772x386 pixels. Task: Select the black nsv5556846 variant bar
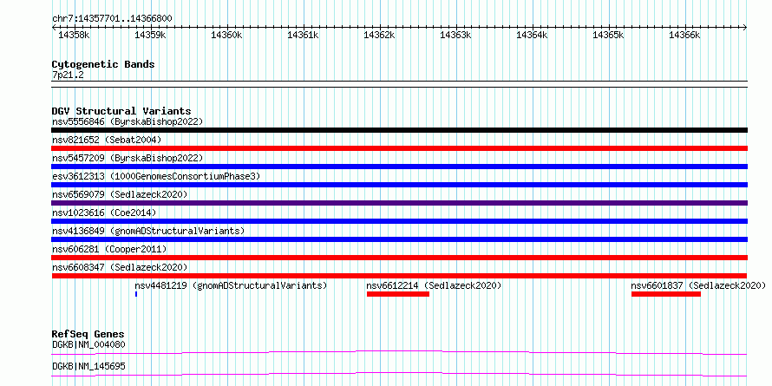tap(399, 130)
